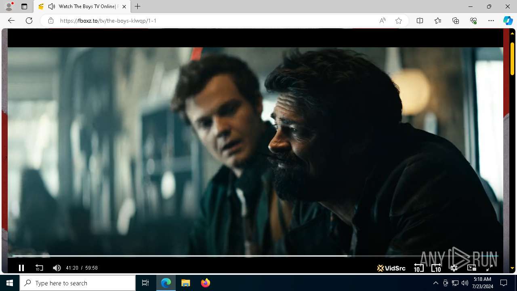
Task: Open system volume tray icon
Action: (x=465, y=283)
